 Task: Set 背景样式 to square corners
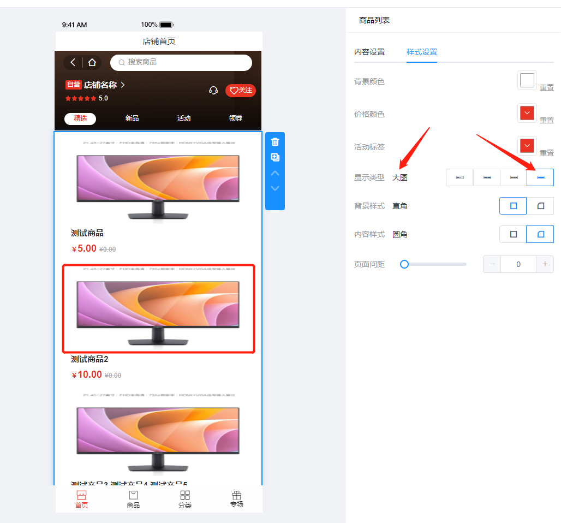point(513,206)
